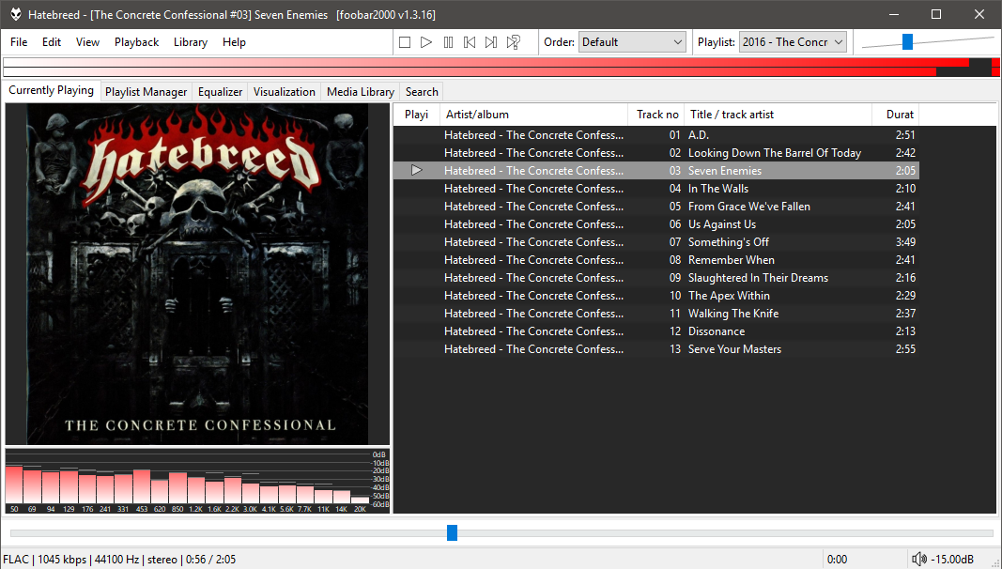Minimize the foobar2000 window
Screen dimensions: 1002x569
[x=893, y=14]
